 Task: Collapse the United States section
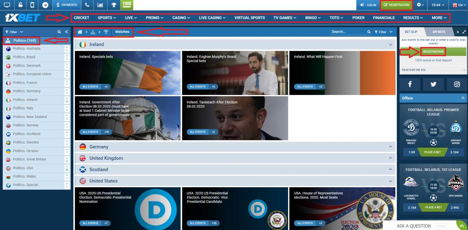pyautogui.click(x=391, y=181)
